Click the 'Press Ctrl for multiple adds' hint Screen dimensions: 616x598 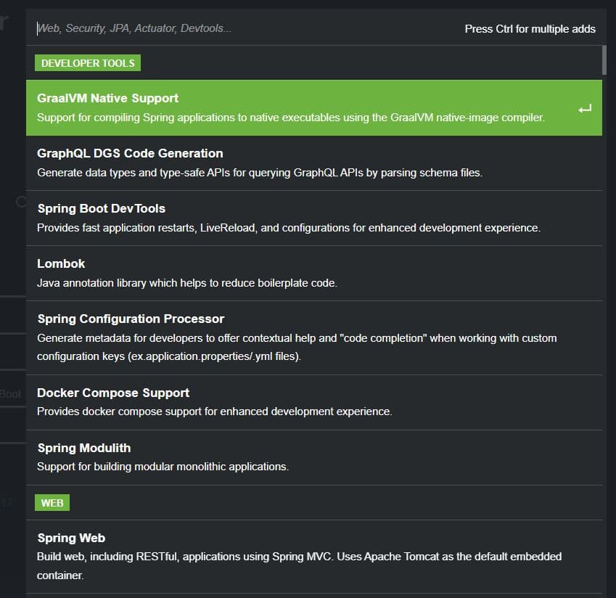[530, 29]
